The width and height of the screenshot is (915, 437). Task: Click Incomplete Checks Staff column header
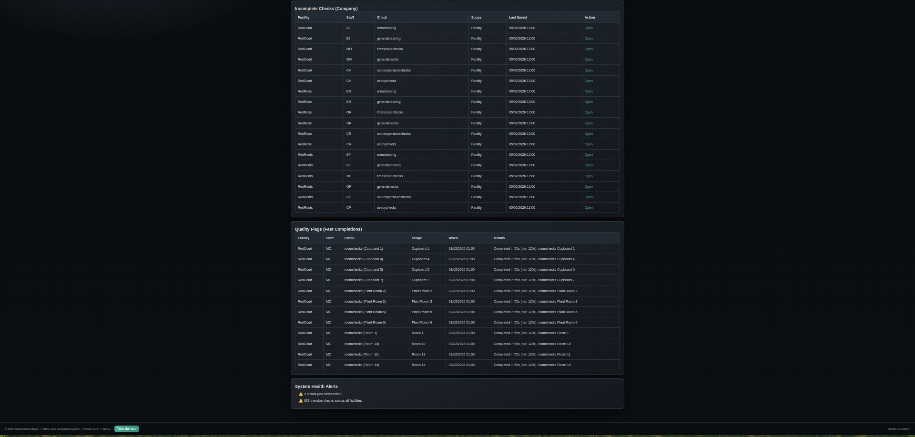point(350,18)
